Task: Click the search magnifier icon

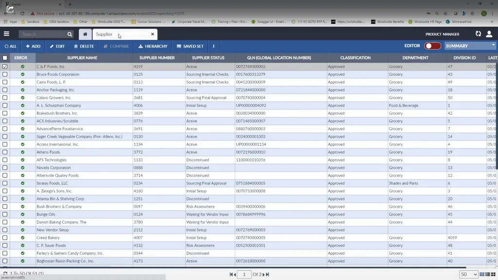Action: [x=70, y=35]
